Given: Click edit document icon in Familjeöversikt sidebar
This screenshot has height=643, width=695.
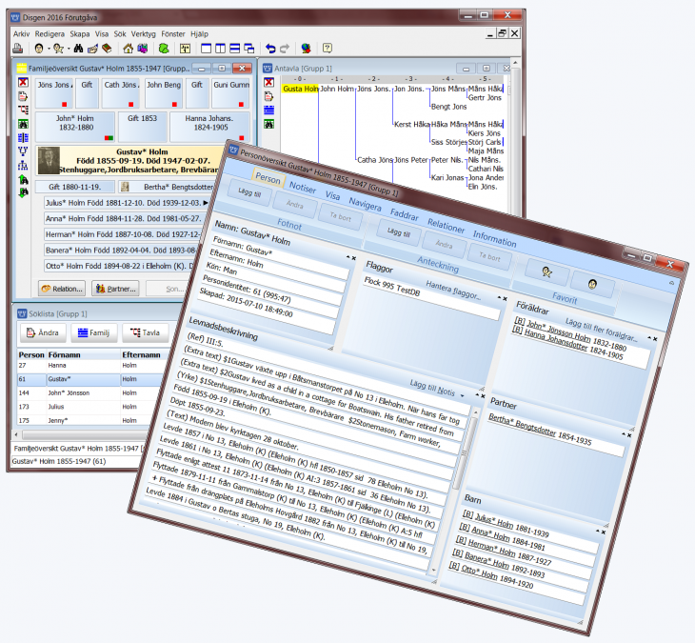Looking at the screenshot, I should click(23, 96).
